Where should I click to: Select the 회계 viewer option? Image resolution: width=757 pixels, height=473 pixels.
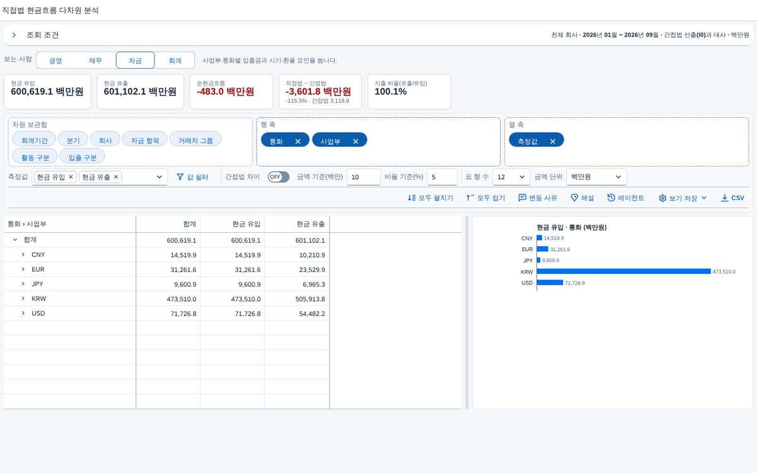[x=175, y=61]
